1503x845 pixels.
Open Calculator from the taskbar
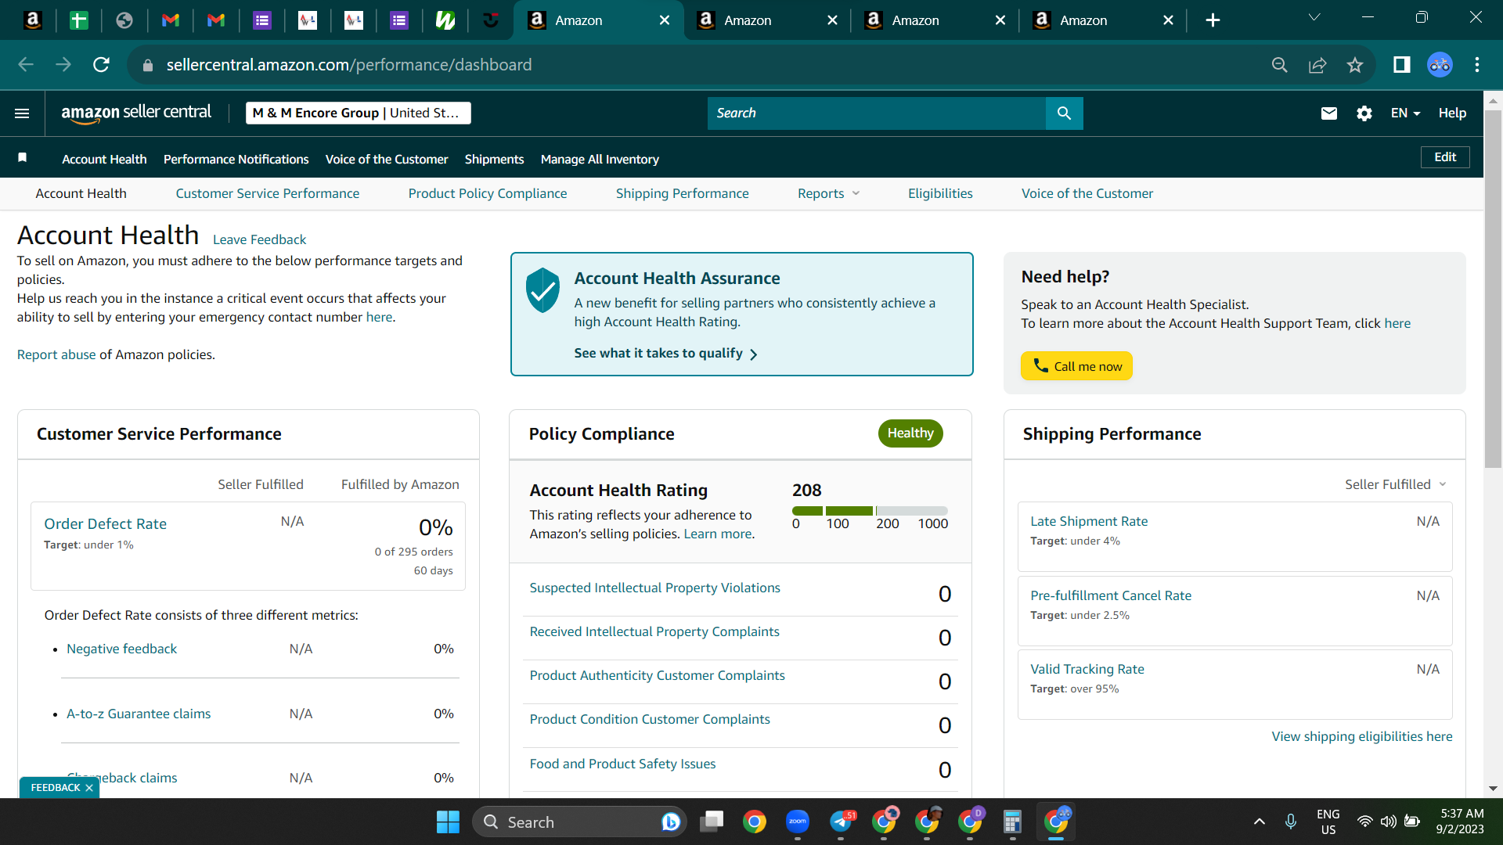coord(1012,822)
